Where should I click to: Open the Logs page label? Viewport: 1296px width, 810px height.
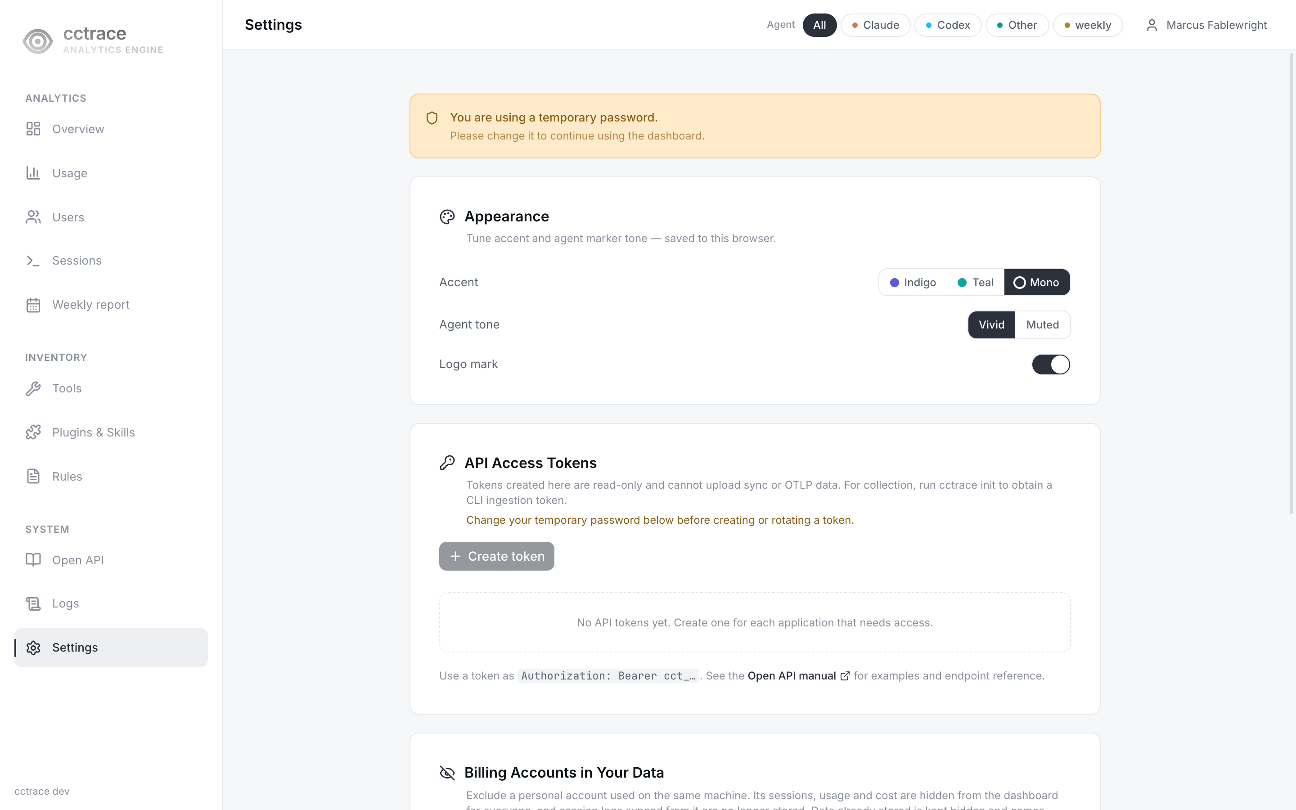click(x=65, y=604)
